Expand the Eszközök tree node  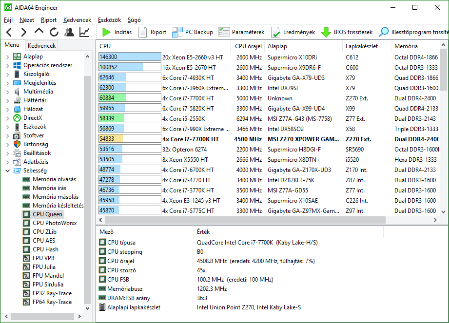(8, 127)
